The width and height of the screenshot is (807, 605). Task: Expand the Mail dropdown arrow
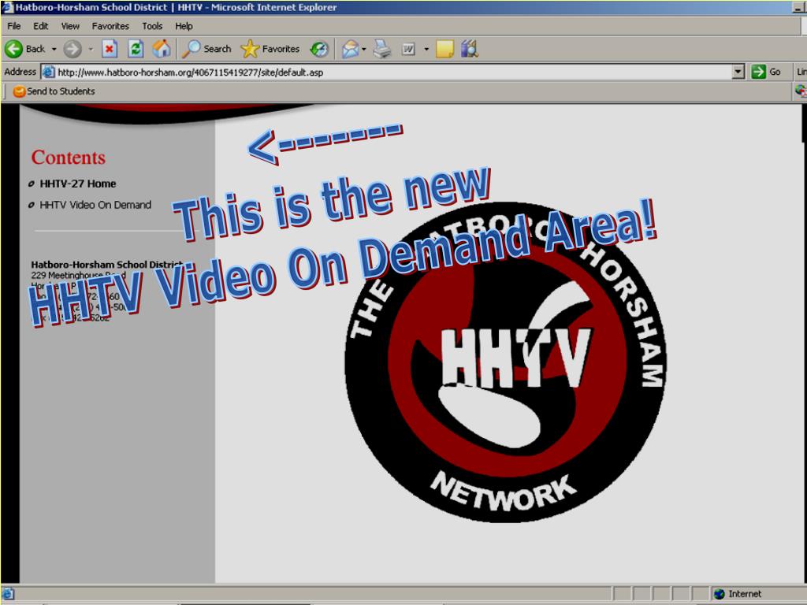(x=364, y=50)
